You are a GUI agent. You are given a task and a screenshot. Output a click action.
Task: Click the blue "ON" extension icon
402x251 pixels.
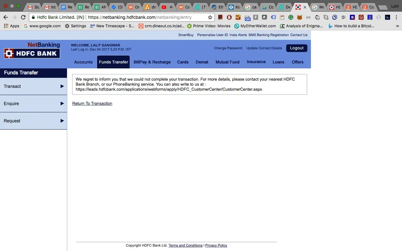click(247, 18)
